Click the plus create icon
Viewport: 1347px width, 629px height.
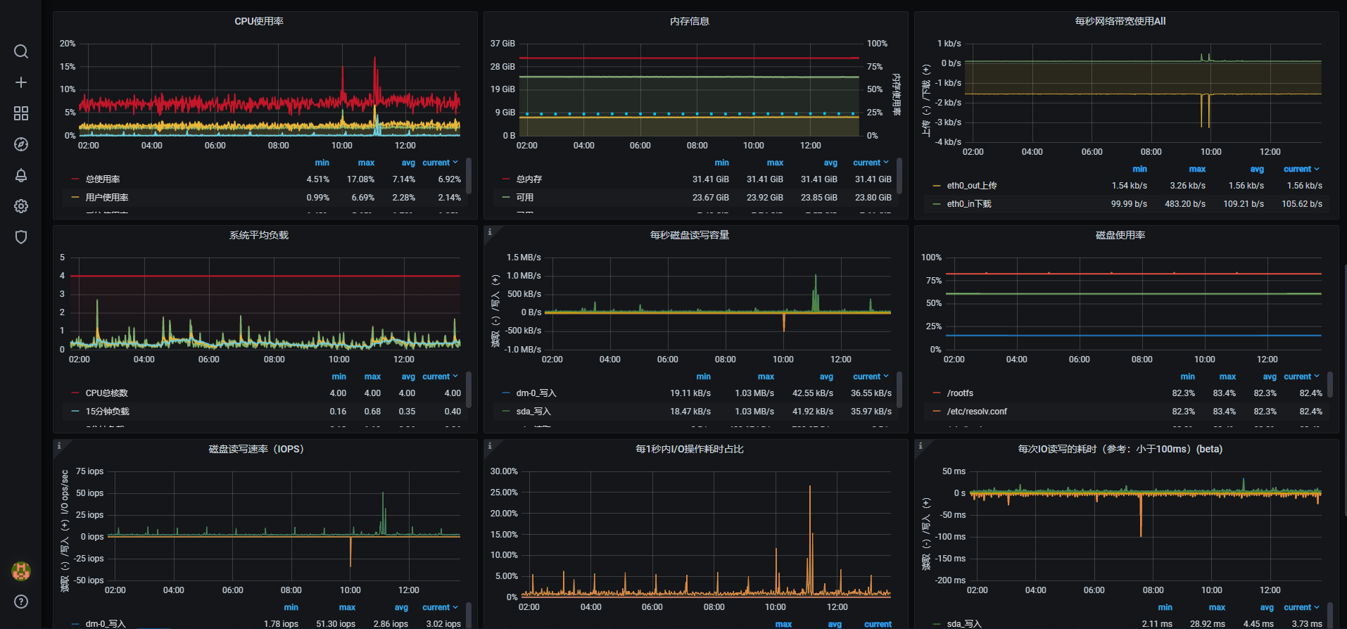tap(21, 82)
